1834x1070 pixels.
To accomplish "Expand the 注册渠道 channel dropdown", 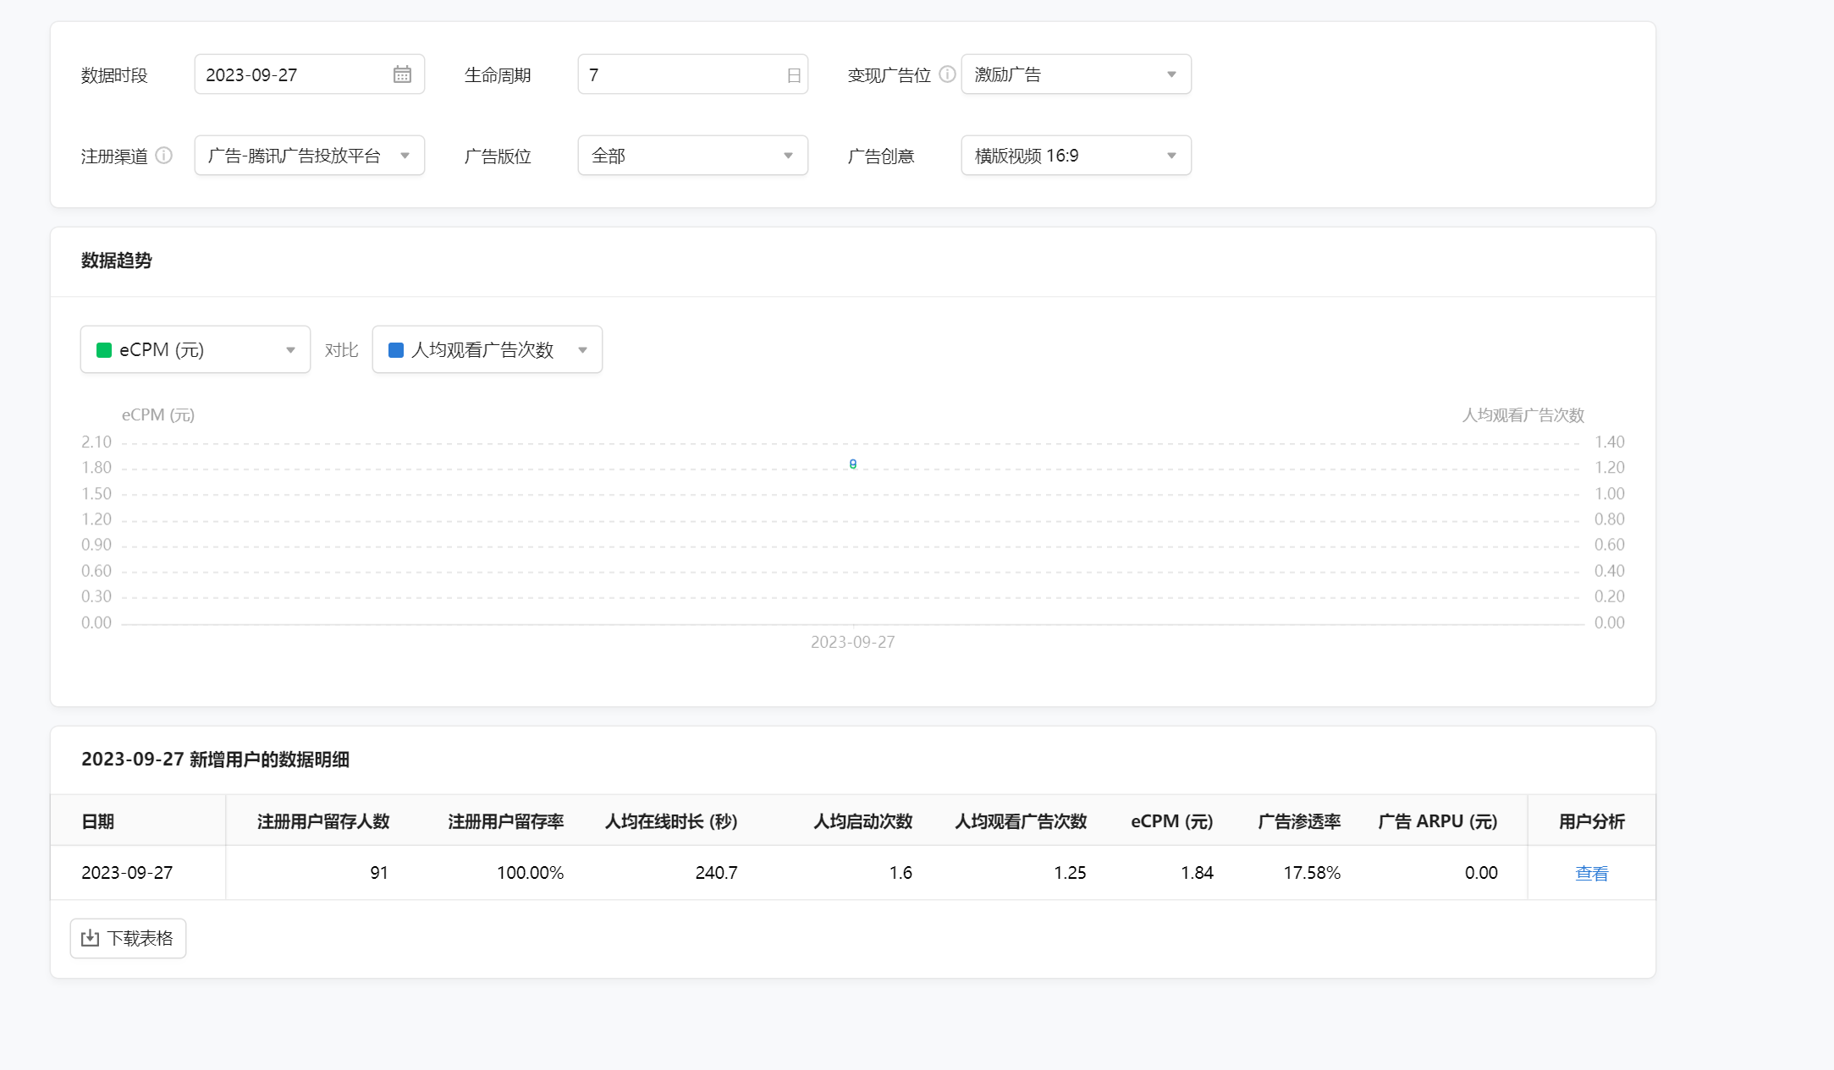I will coord(309,156).
